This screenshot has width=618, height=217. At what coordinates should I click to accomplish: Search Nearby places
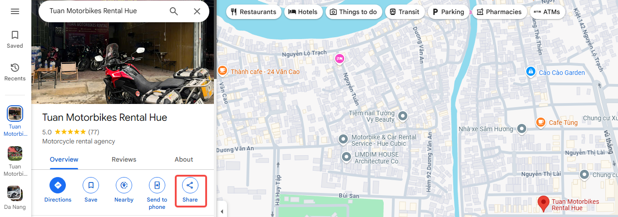click(x=124, y=190)
